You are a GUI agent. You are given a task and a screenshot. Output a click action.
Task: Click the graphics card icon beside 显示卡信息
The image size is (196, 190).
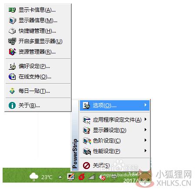click(x=12, y=10)
